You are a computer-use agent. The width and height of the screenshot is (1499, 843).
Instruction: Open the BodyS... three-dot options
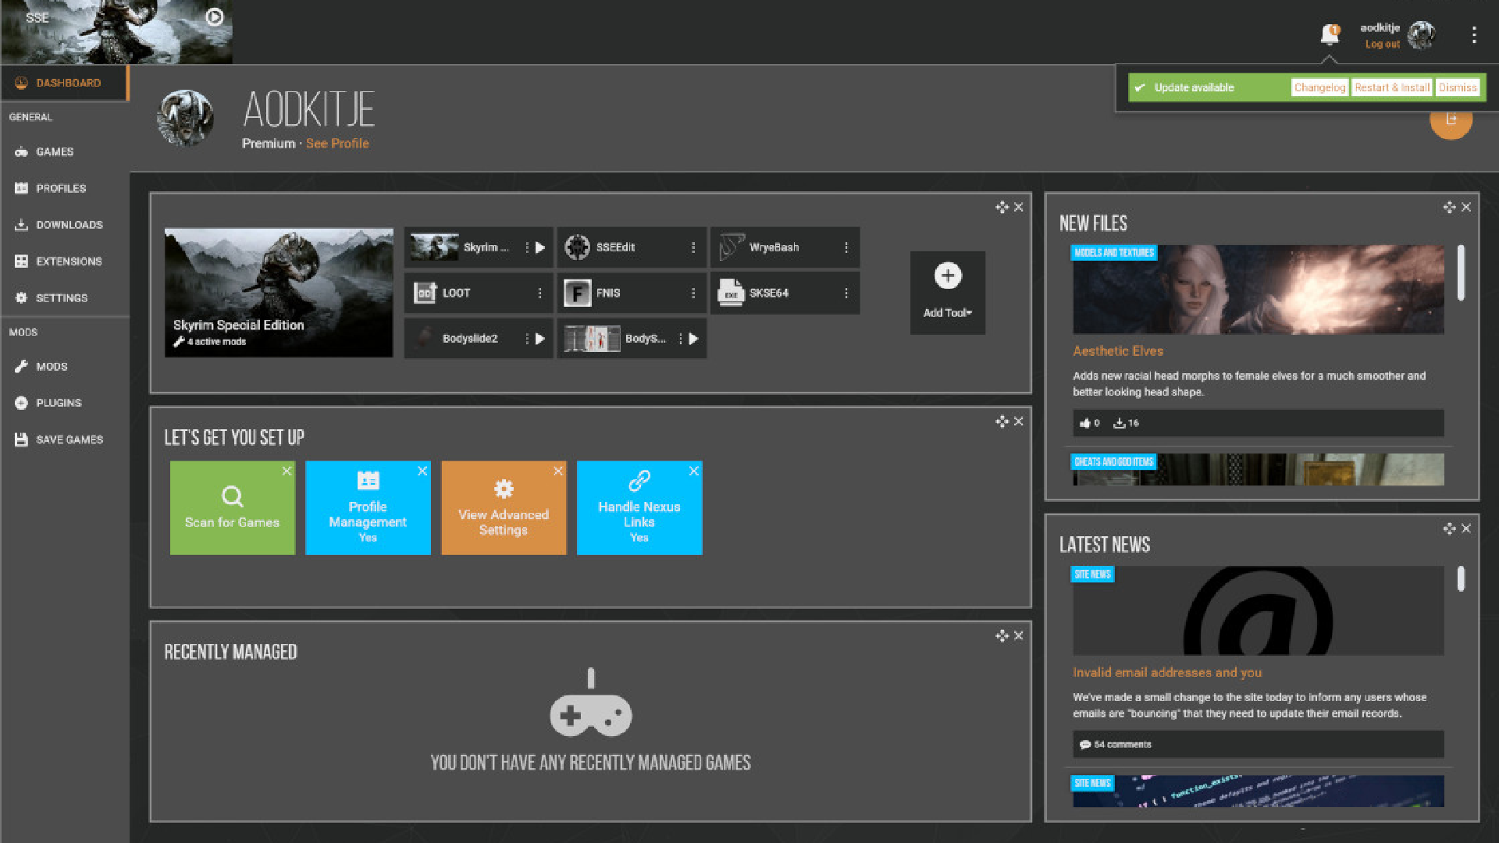click(680, 339)
